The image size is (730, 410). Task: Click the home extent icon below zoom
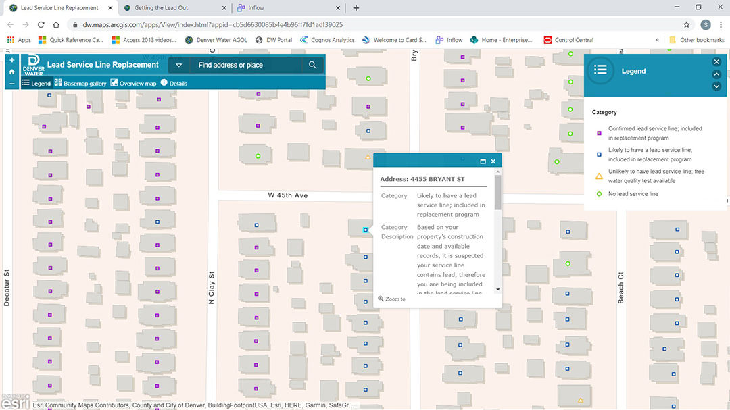coord(11,72)
